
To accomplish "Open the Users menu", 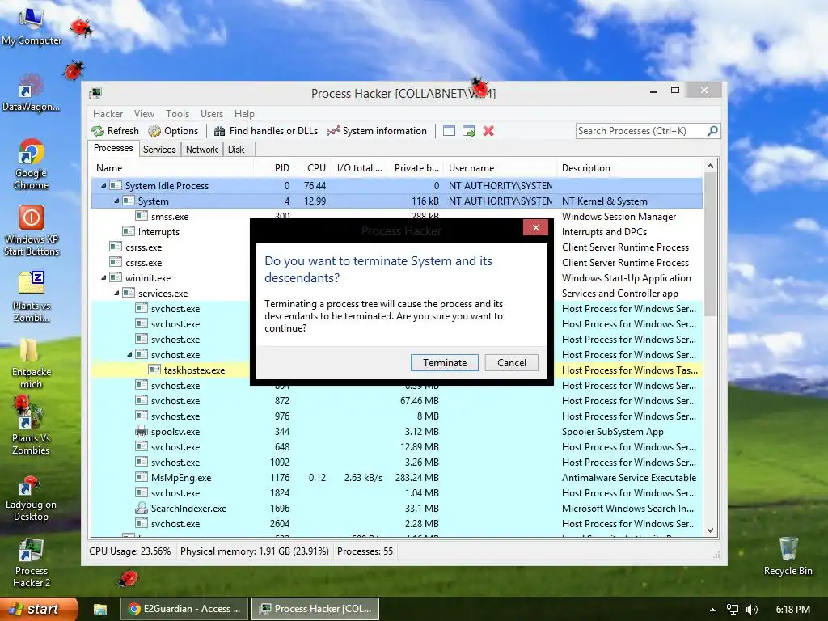I will point(212,113).
